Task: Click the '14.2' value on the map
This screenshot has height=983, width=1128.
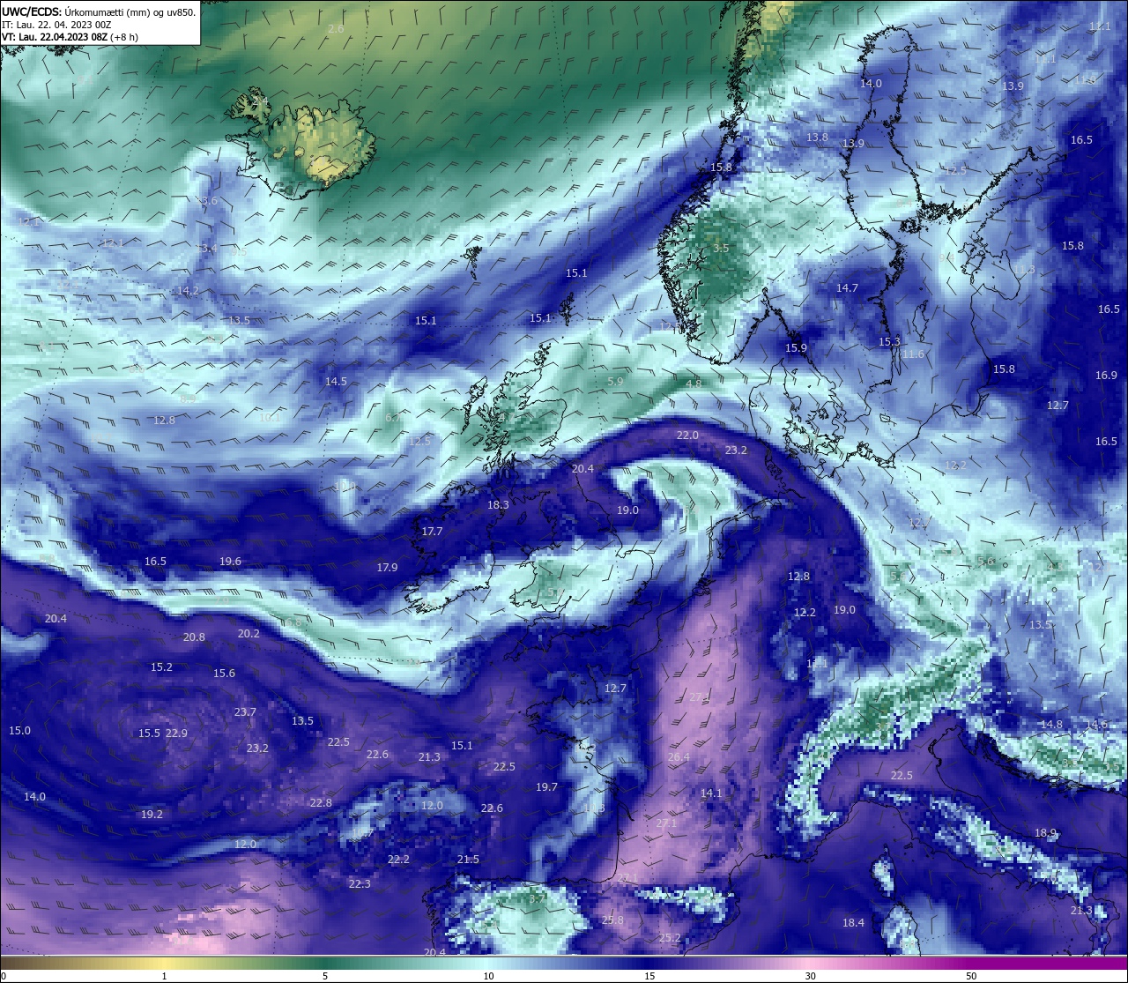Action: 188,291
